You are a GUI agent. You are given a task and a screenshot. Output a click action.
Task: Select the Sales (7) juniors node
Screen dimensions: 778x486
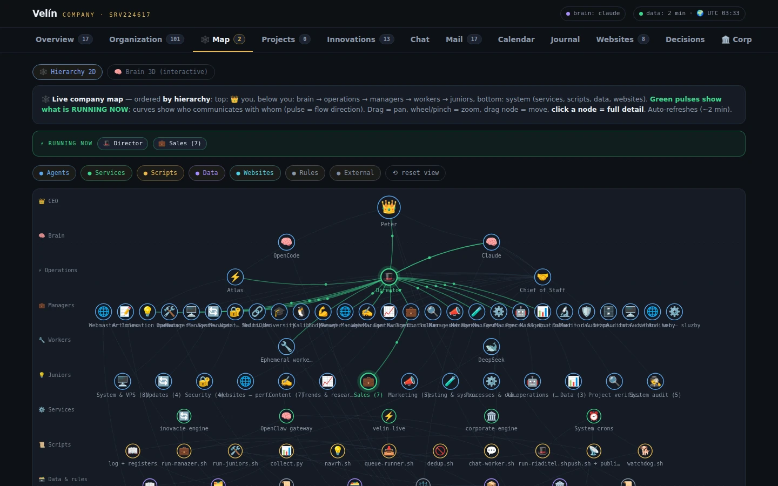click(x=368, y=381)
